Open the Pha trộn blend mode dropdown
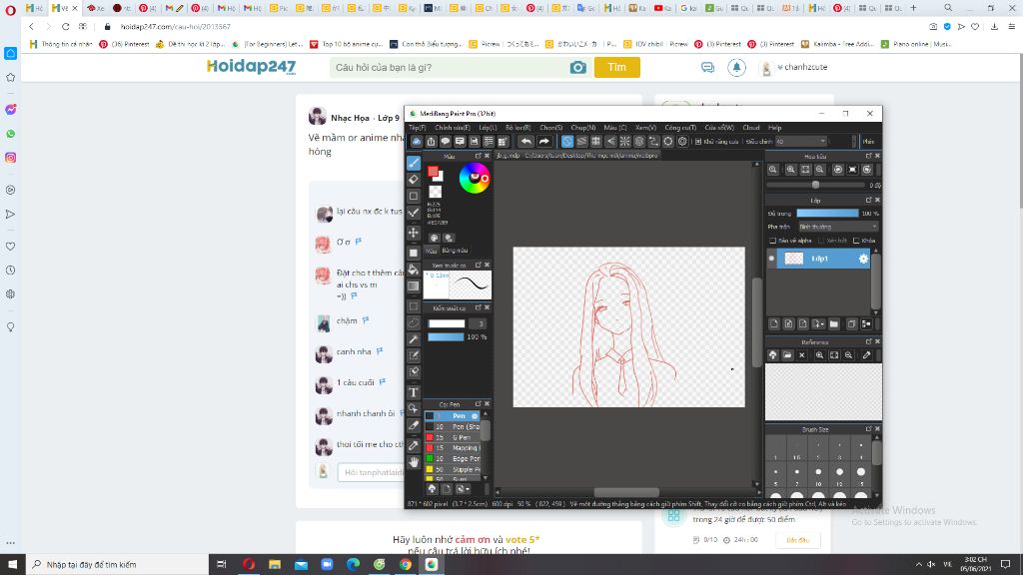 point(838,227)
